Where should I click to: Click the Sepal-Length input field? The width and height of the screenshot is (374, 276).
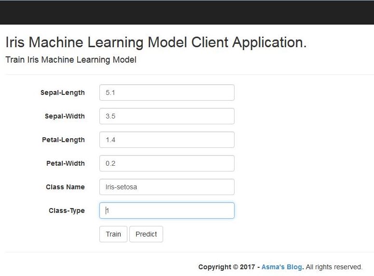click(x=166, y=92)
